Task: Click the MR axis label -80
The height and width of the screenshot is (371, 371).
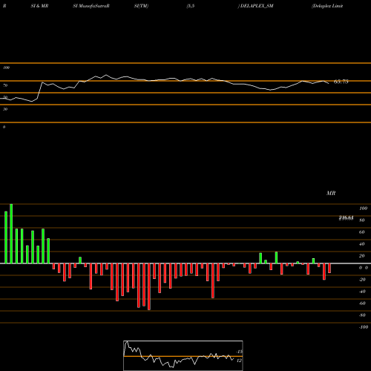Action: tap(362, 315)
